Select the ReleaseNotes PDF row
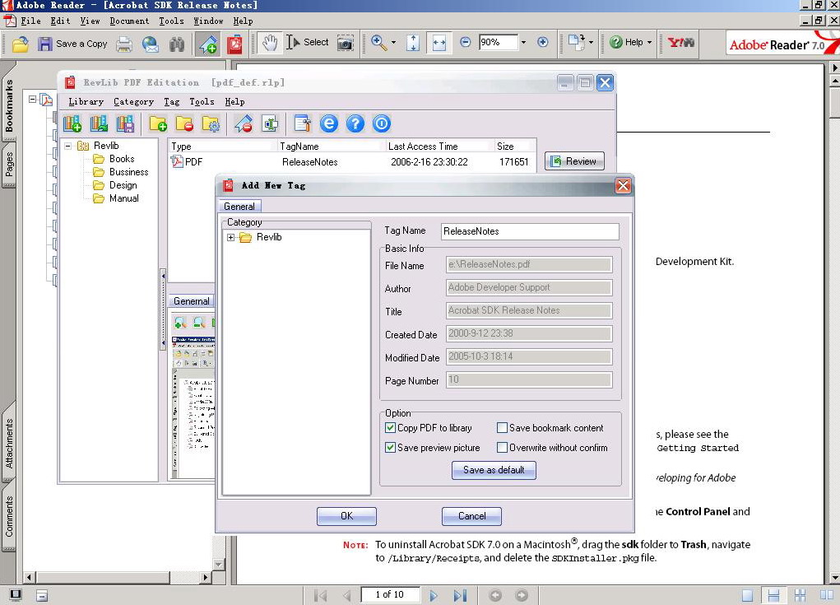This screenshot has height=605, width=840. (351, 162)
